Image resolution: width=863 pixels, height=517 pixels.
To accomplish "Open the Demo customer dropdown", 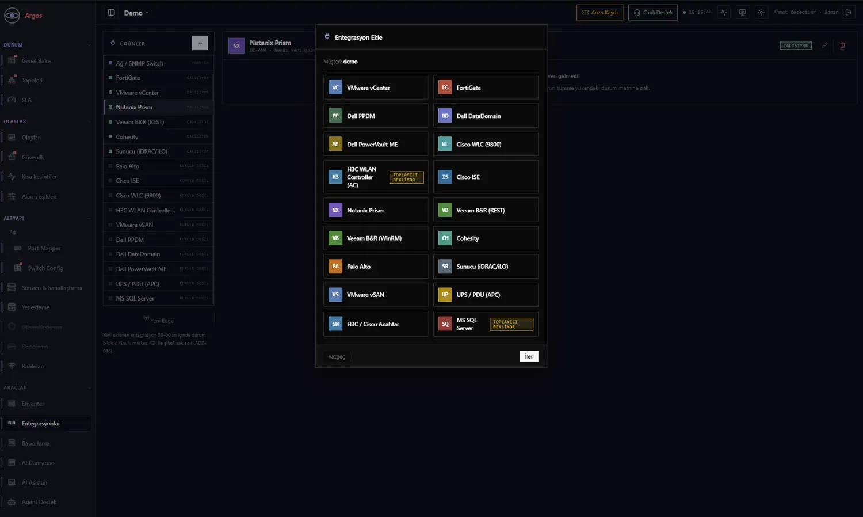I will 136,13.
